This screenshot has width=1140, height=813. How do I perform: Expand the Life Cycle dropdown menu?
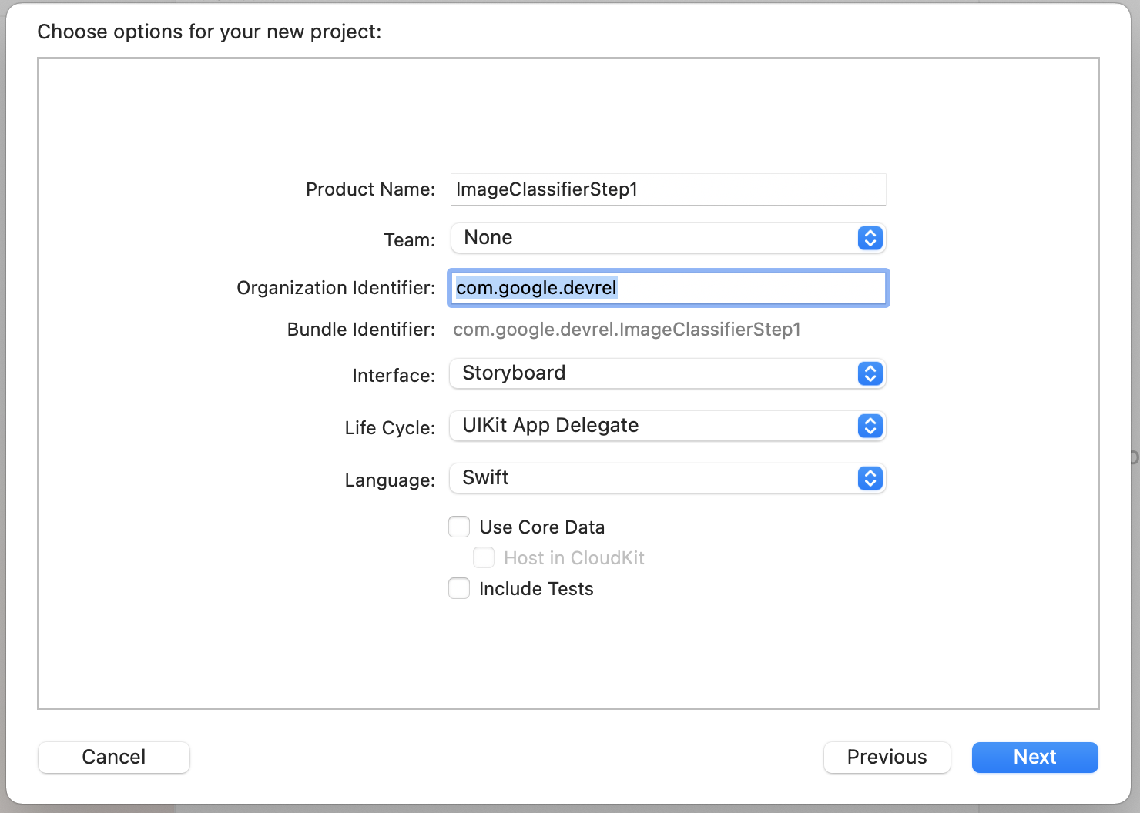[x=668, y=426]
